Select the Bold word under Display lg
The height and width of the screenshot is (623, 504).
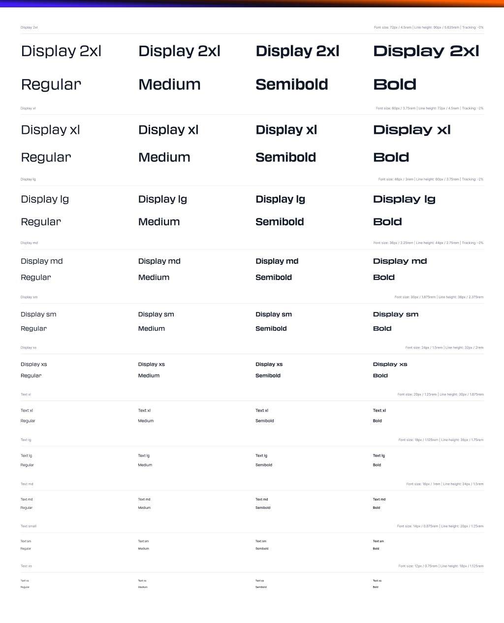click(x=387, y=222)
